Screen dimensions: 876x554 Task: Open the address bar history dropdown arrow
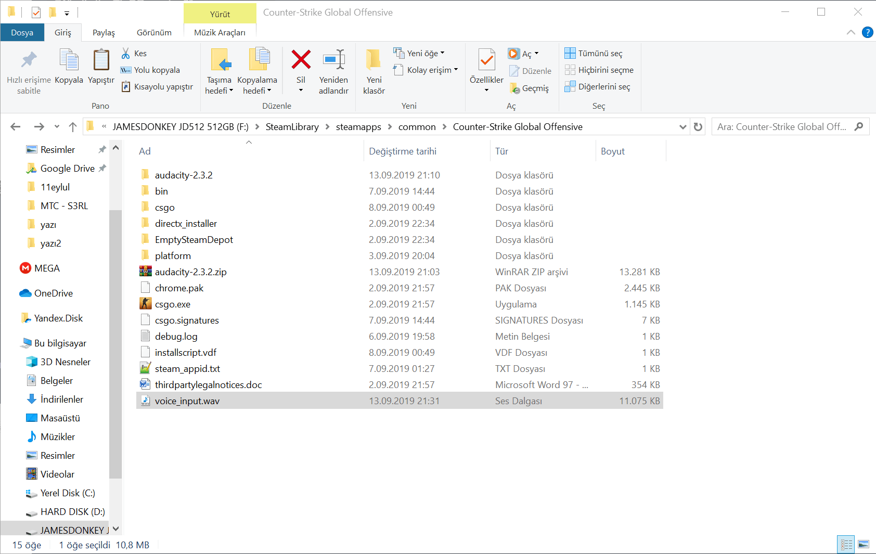coord(682,127)
